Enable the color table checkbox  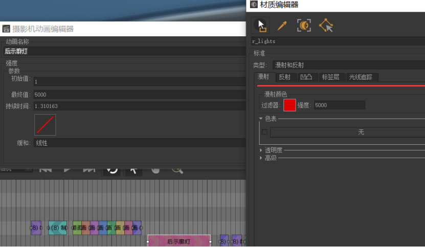coord(264,132)
